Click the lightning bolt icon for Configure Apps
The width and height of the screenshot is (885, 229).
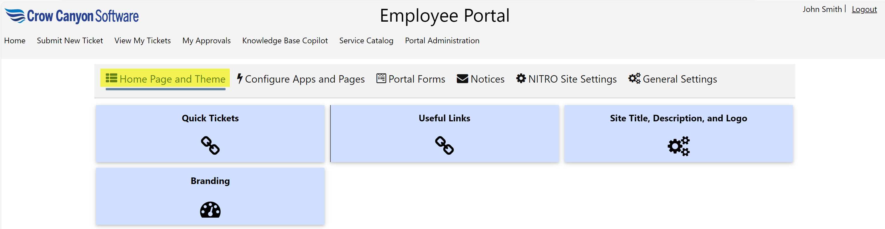pos(240,78)
